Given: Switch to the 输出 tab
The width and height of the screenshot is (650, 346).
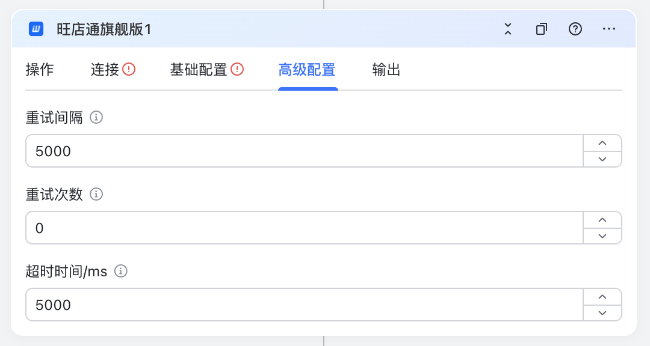Looking at the screenshot, I should click(386, 70).
